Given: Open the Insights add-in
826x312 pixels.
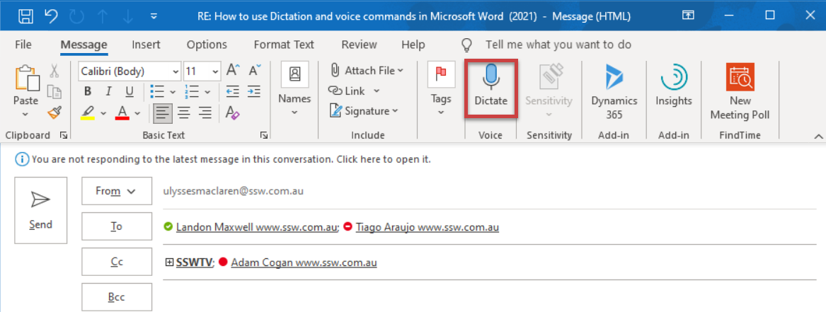Looking at the screenshot, I should pos(673,88).
